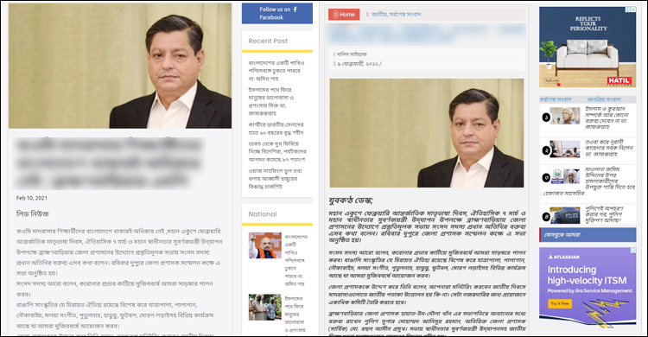Click the National section heading
Screen dimensions: 648x337
coord(263,214)
